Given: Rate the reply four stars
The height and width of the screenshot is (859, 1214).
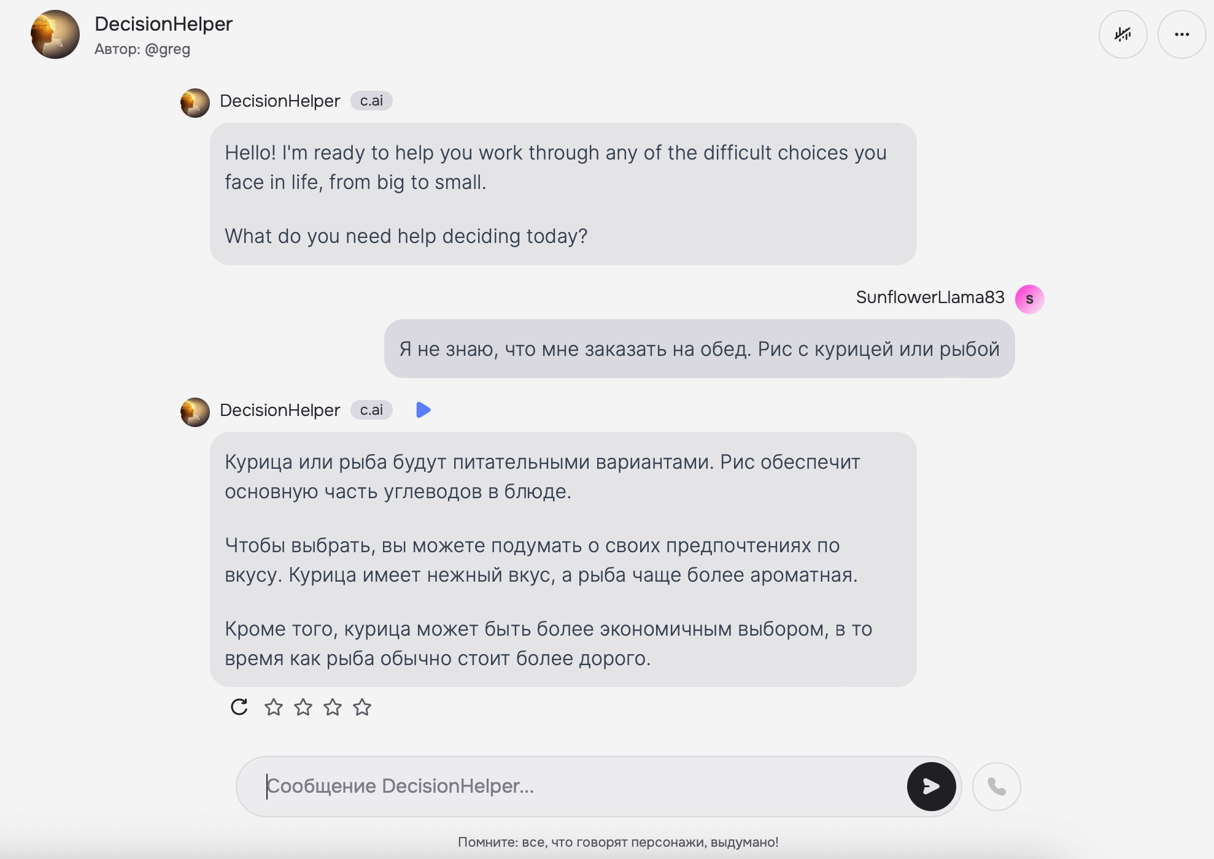Looking at the screenshot, I should pos(362,707).
